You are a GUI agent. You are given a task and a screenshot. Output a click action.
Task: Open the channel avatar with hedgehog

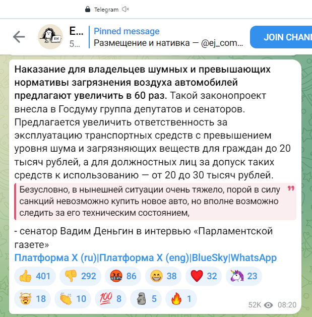coord(50,37)
